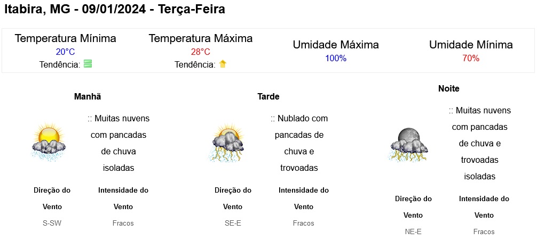Click the 70% minimum humidity value
The height and width of the screenshot is (240, 537).
(x=471, y=59)
